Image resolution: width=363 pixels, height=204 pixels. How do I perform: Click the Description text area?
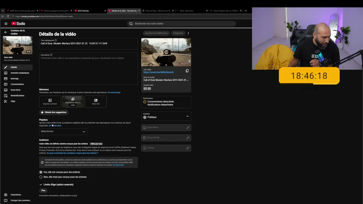point(88,69)
